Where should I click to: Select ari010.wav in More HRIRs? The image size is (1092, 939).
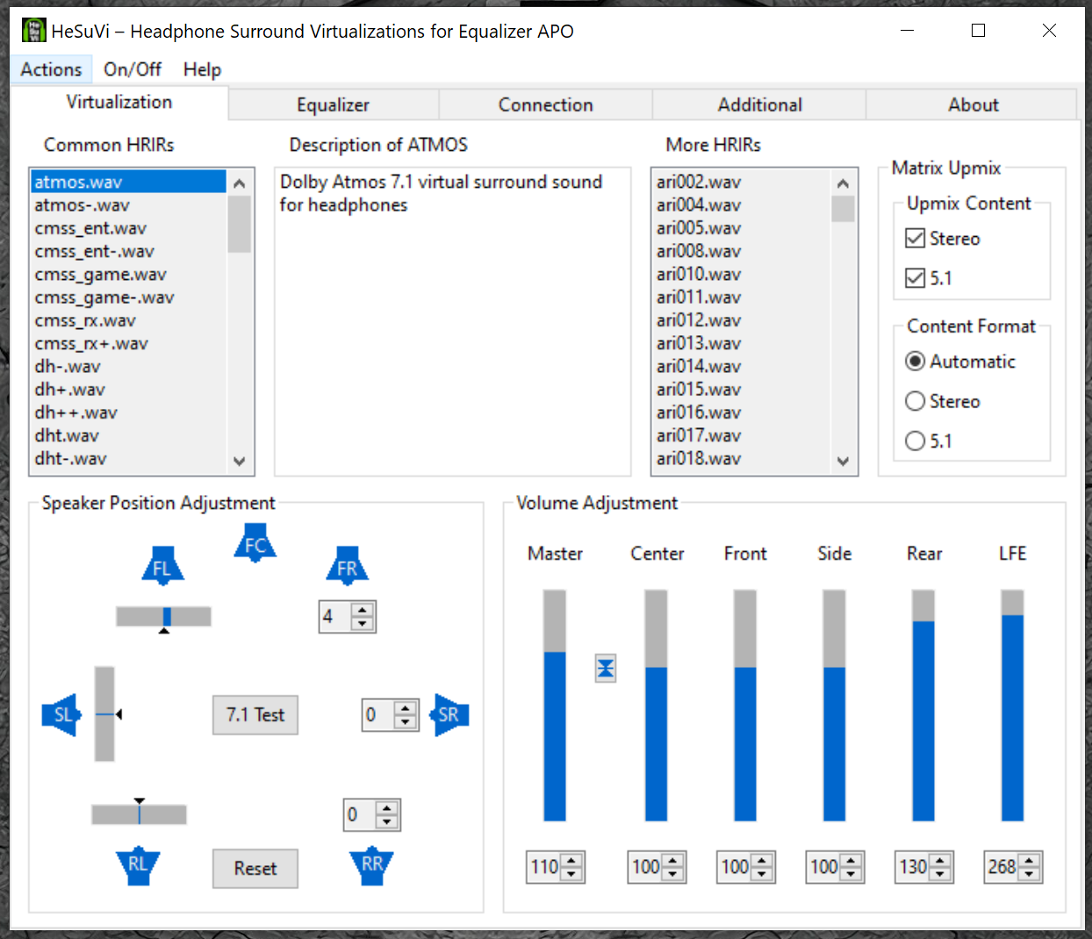click(x=742, y=274)
